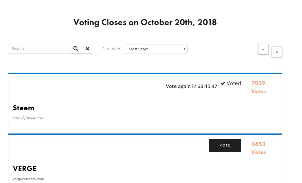Viewport: 302px width, 183px height.
Task: Focus the Search text field
Action: click(39, 49)
